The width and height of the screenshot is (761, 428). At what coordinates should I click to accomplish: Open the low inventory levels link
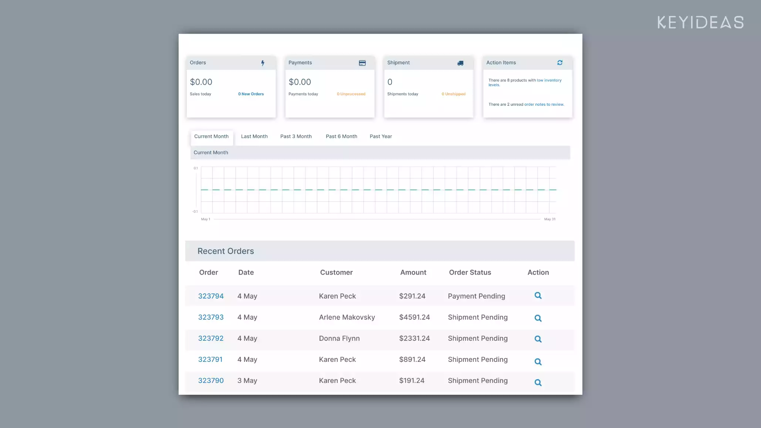click(525, 82)
